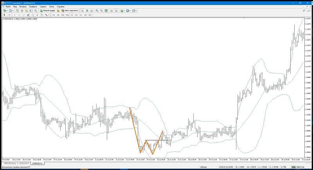The height and width of the screenshot is (170, 313).
Task: Show the Navigator panel via toolbar icon
Action: (26, 11)
